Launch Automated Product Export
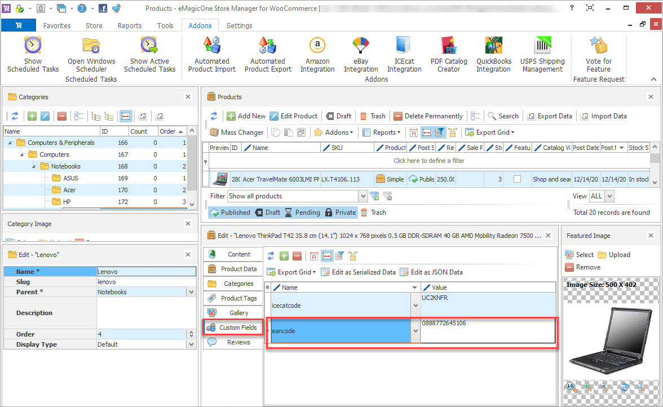Image resolution: width=663 pixels, height=407 pixels. pyautogui.click(x=268, y=54)
